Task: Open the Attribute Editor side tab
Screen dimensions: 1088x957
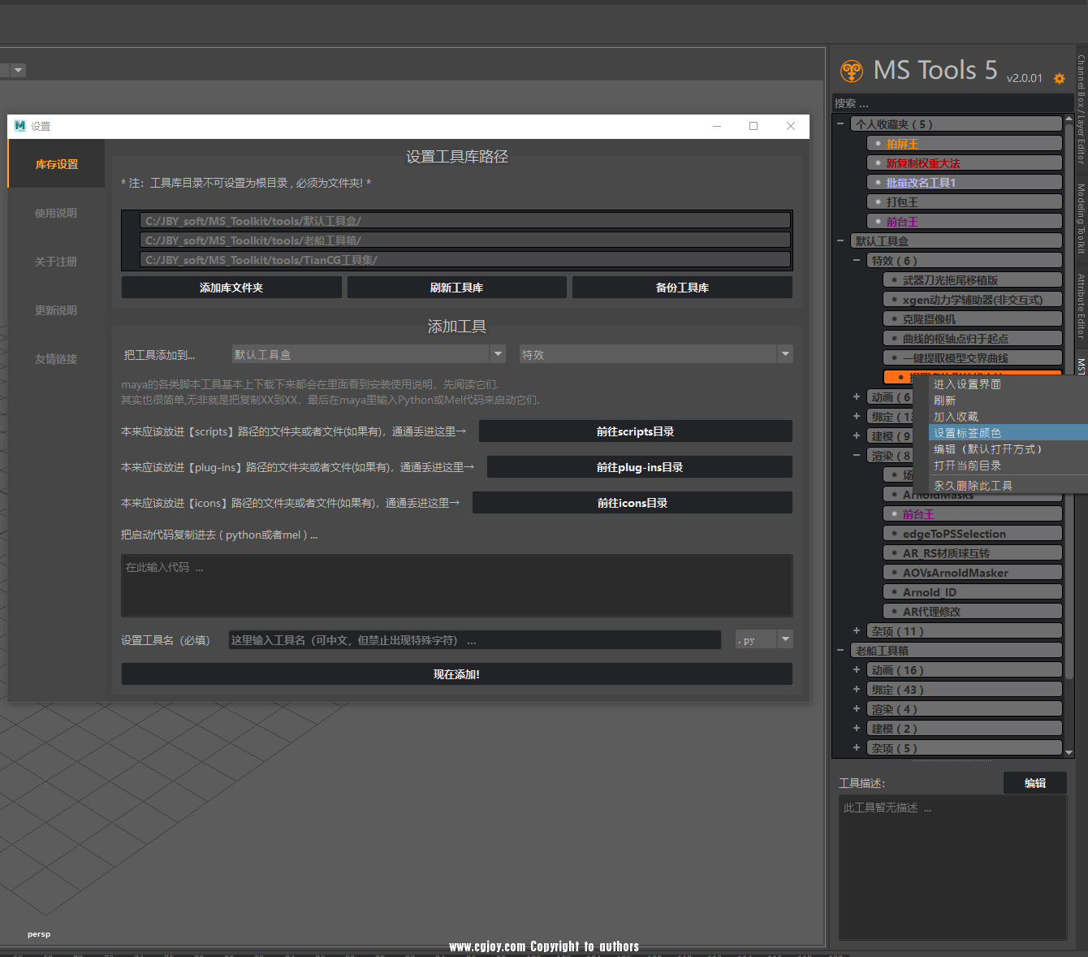Action: pos(1082,305)
